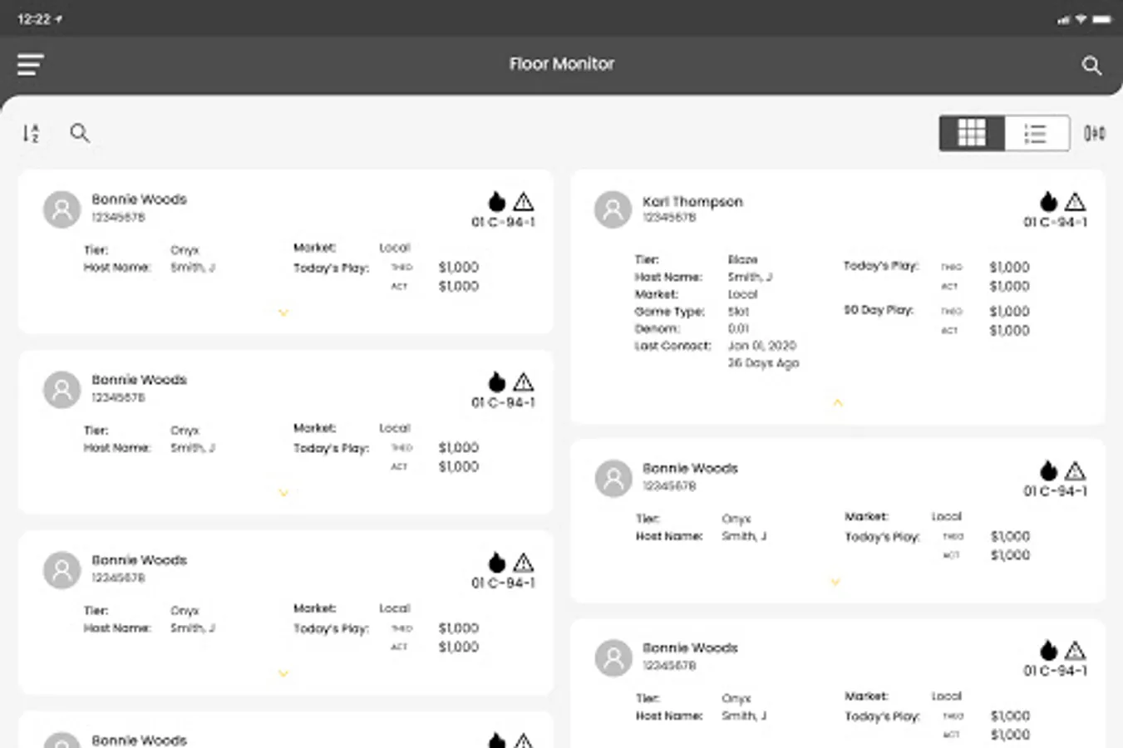Click the Onyx tier on the top-left Bonnie Woods card

(x=185, y=250)
